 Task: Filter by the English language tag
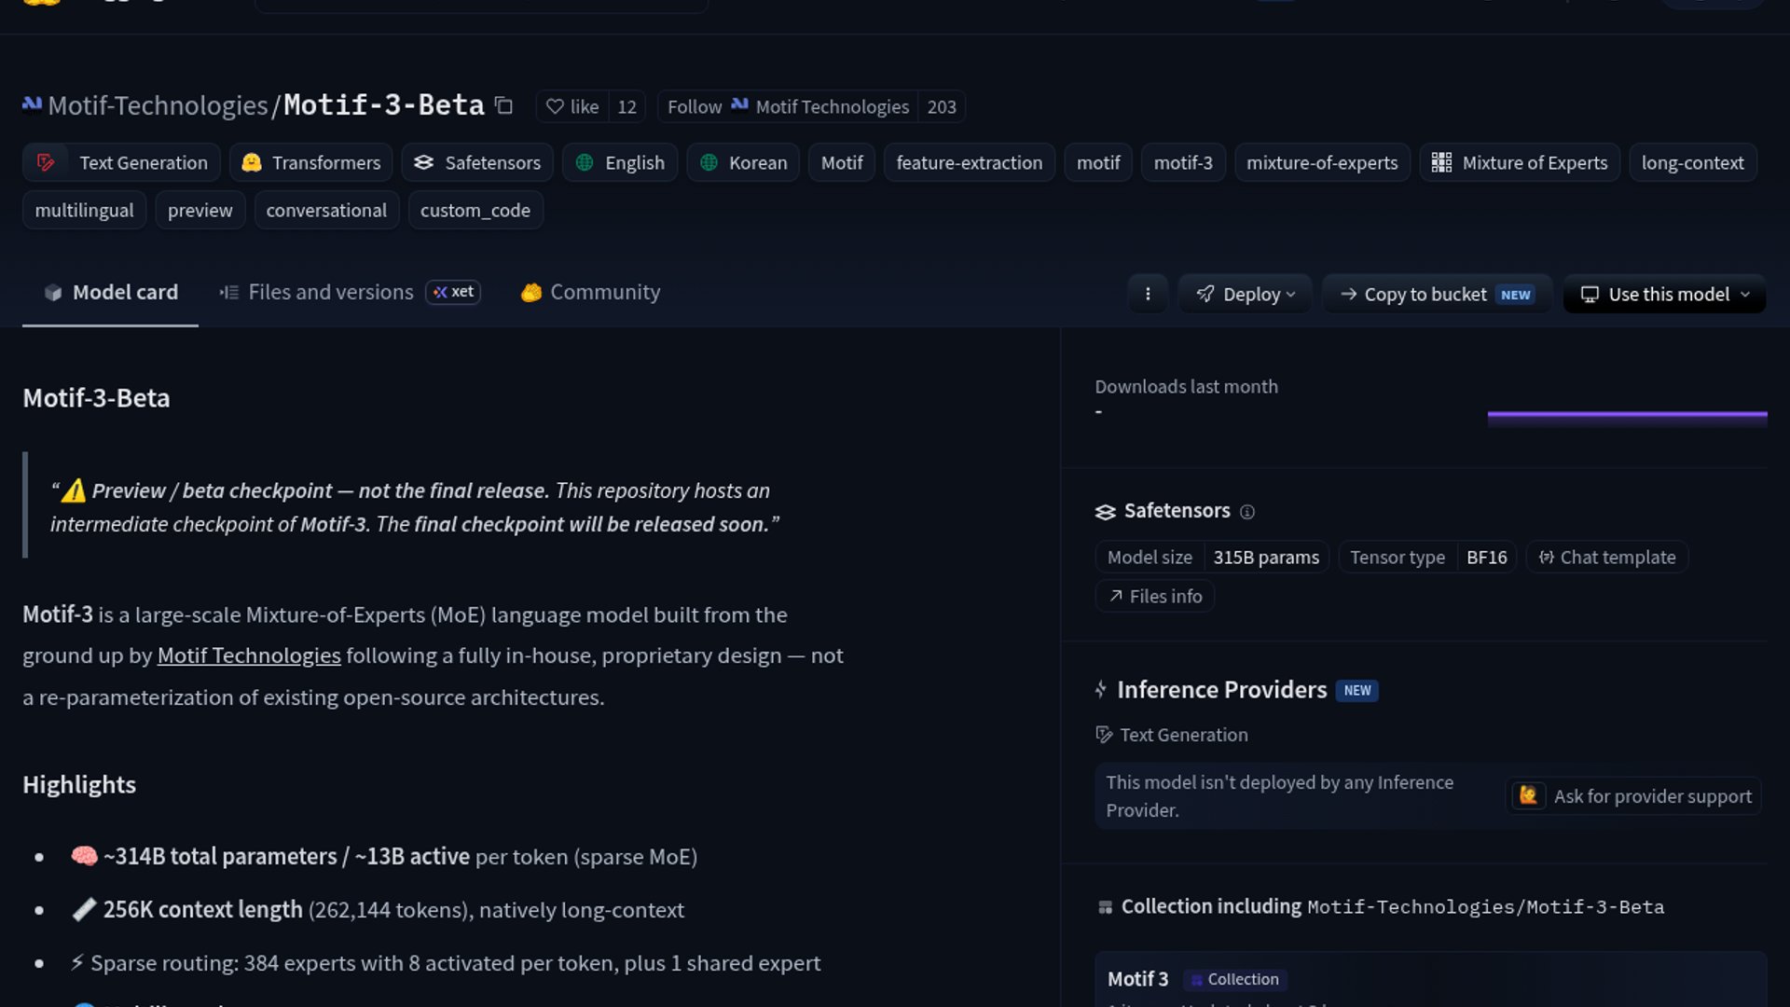point(620,162)
